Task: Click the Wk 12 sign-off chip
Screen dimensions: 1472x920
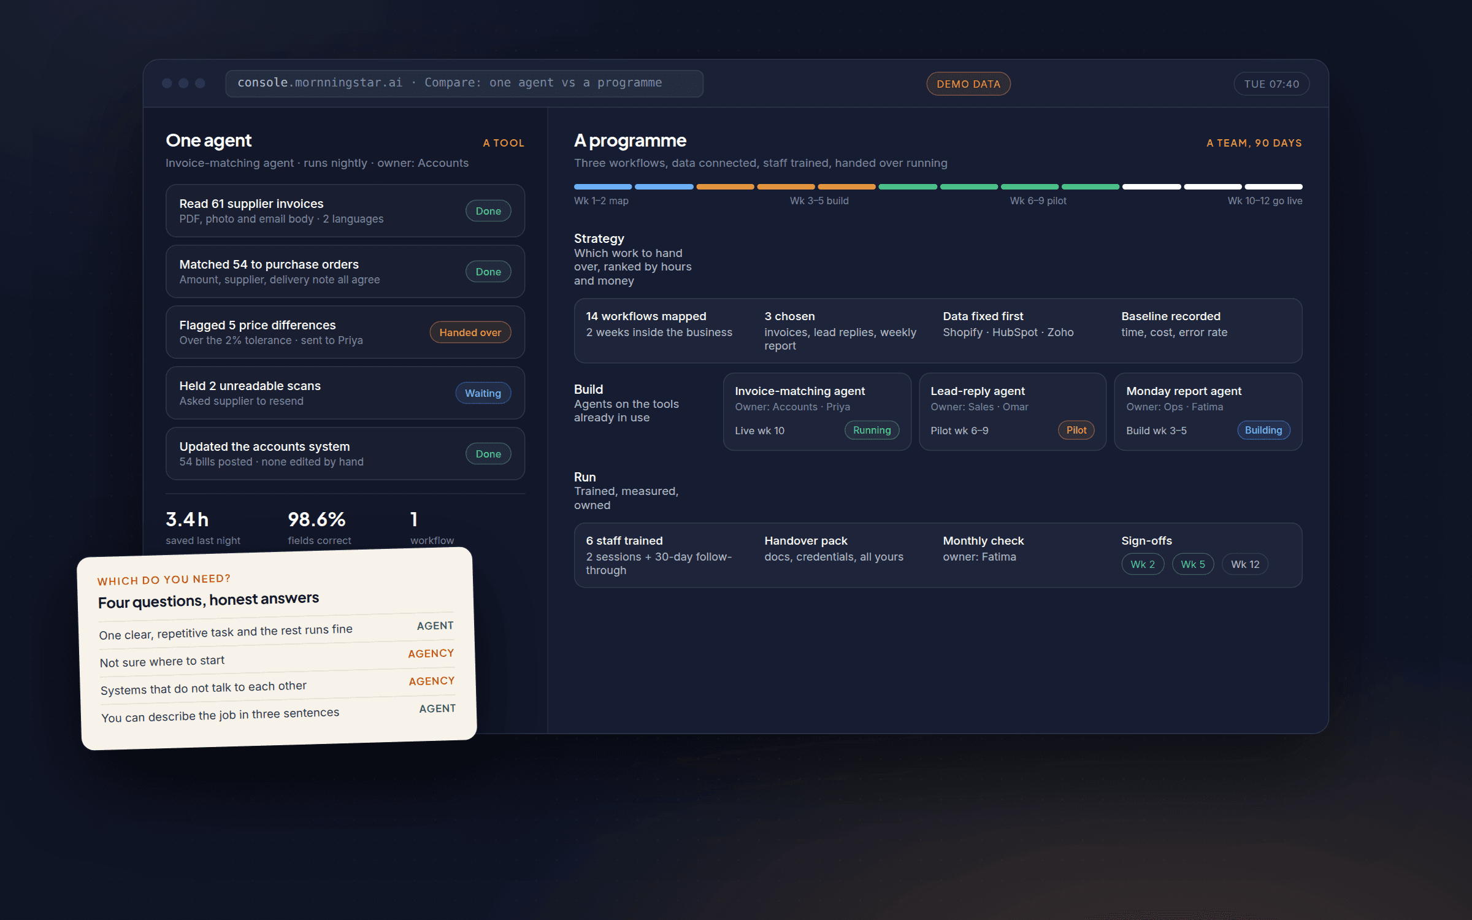Action: click(x=1244, y=564)
